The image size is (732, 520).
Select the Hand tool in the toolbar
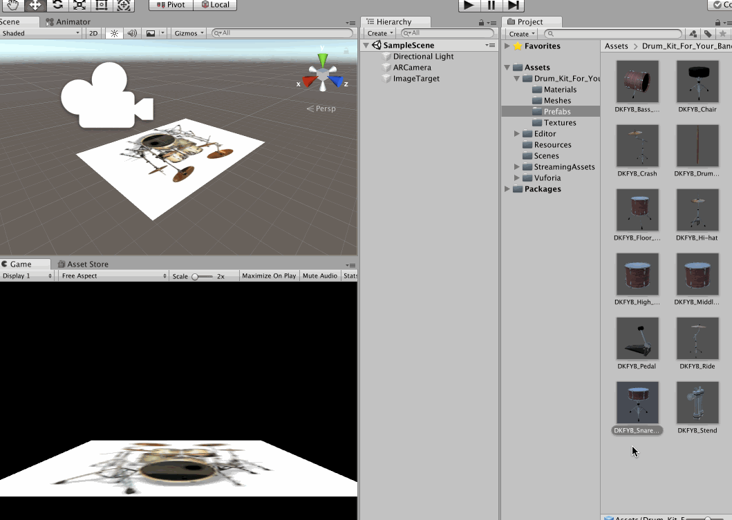pyautogui.click(x=12, y=5)
